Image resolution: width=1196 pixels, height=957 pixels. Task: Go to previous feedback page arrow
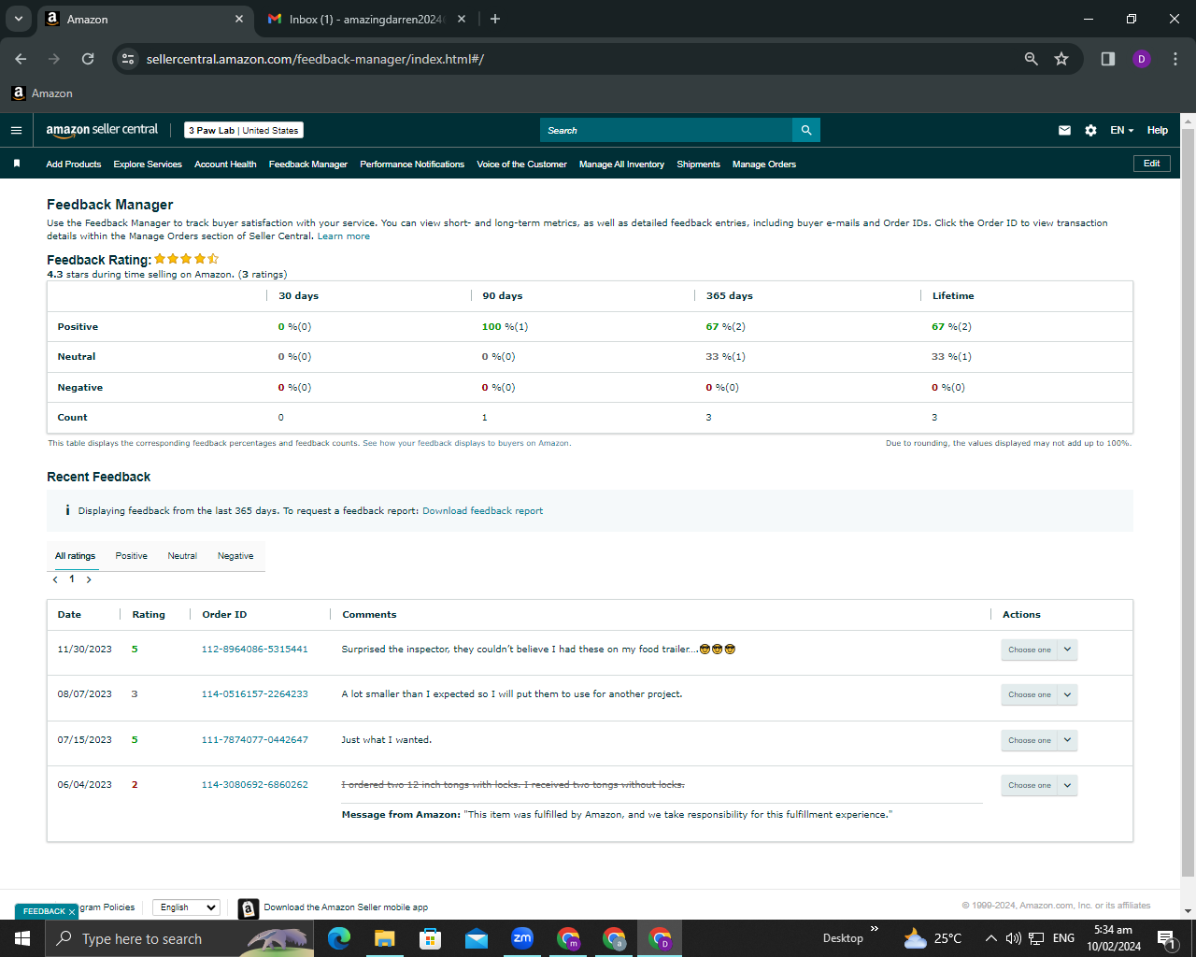tap(55, 579)
